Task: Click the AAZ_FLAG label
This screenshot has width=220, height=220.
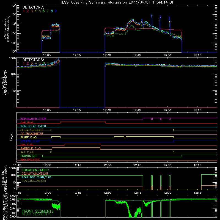Action: [x=27, y=152]
